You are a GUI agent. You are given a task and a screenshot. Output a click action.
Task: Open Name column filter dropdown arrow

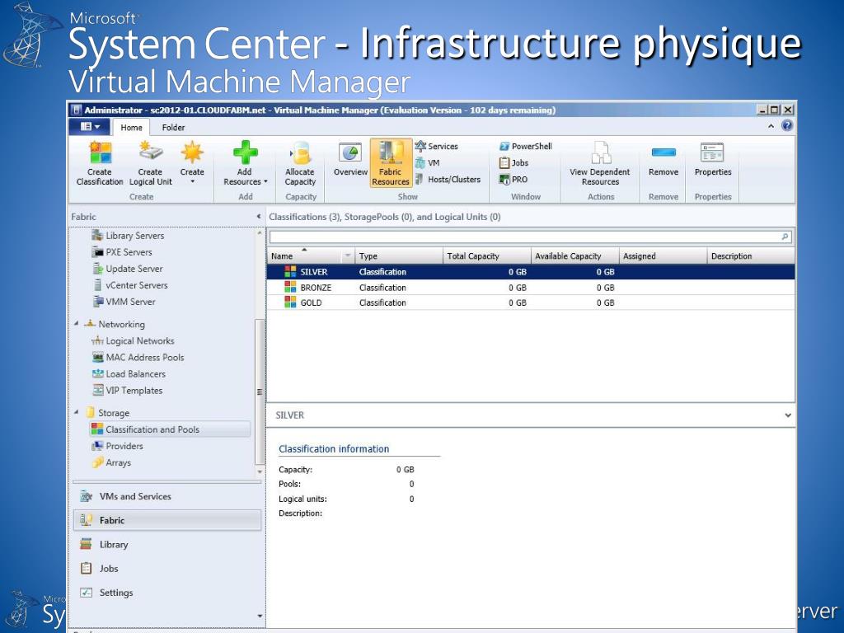point(349,256)
